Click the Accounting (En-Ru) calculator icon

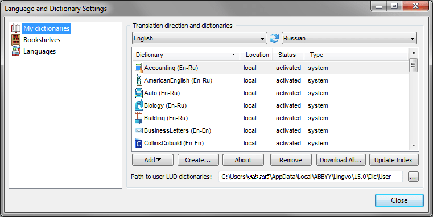[x=139, y=68]
